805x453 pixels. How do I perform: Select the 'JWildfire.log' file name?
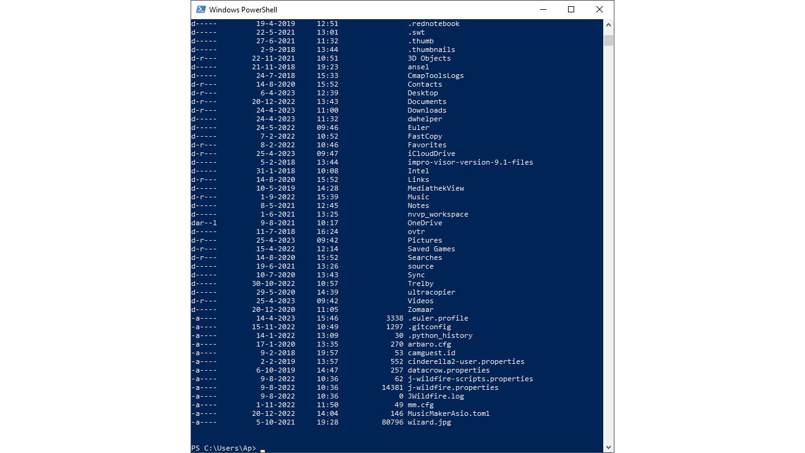[x=436, y=396]
